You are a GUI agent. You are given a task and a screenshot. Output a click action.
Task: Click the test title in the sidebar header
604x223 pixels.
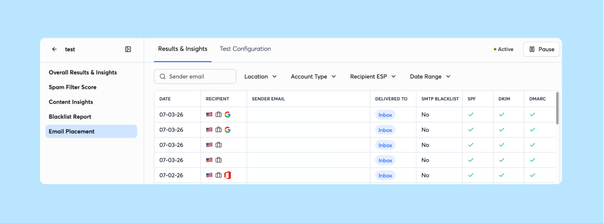(x=70, y=49)
